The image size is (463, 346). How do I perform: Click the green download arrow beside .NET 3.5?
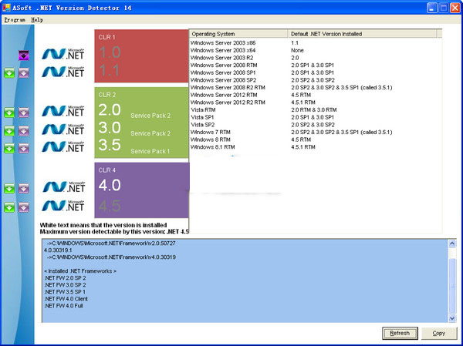click(9, 149)
